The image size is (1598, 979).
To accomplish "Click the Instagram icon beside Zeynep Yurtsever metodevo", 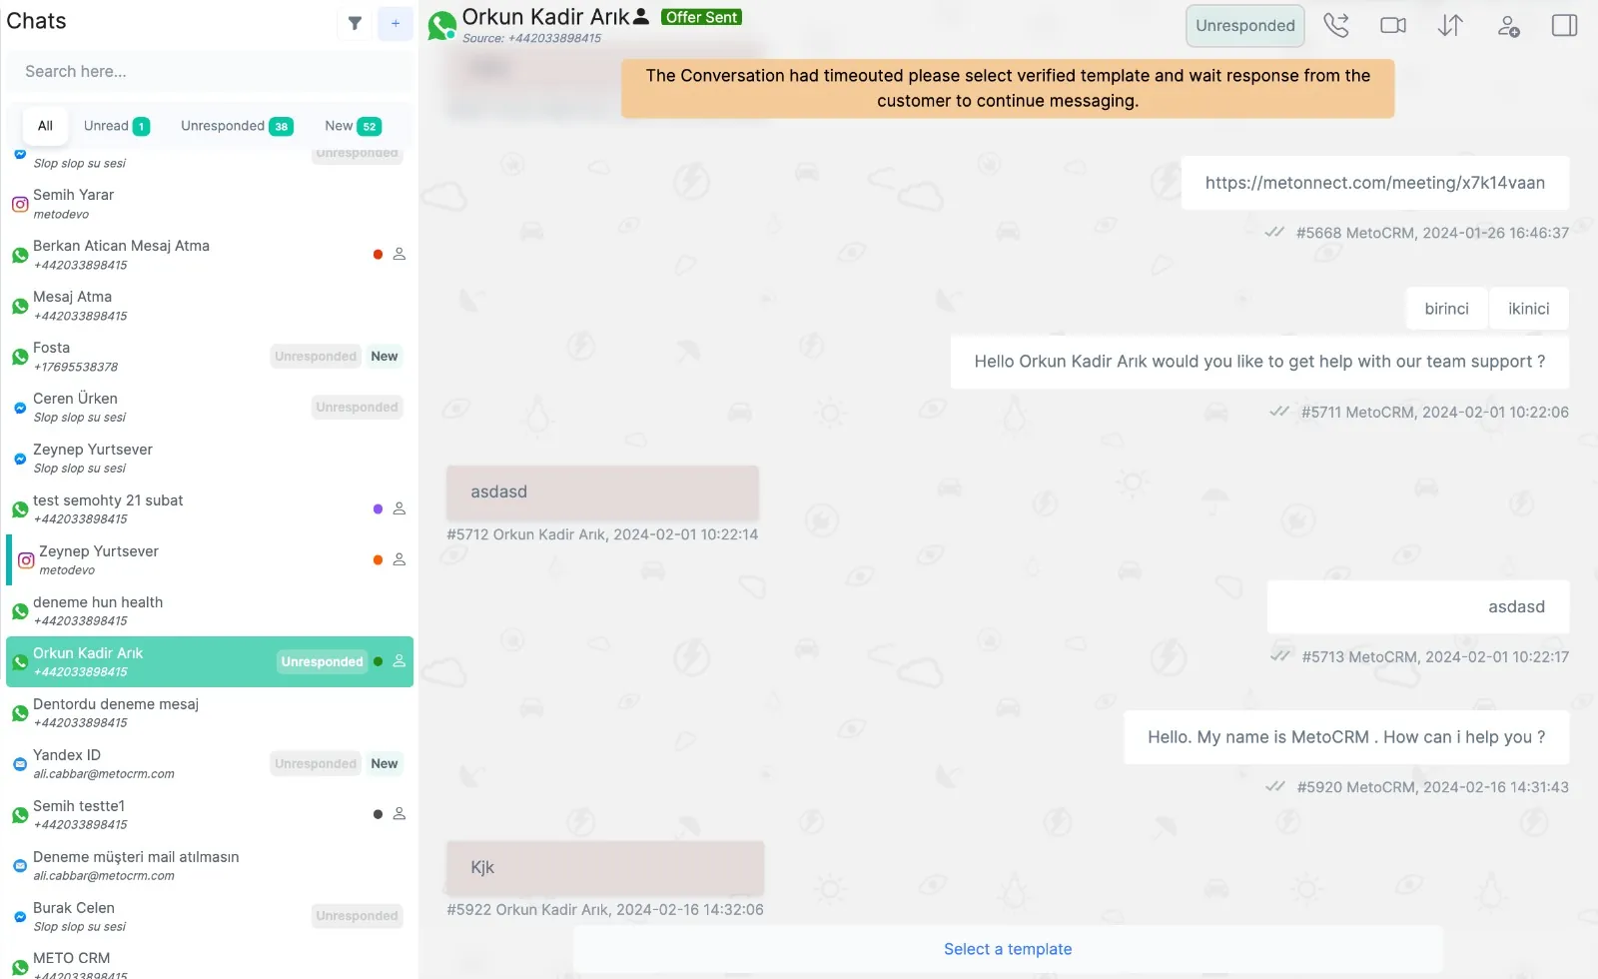I will point(26,560).
